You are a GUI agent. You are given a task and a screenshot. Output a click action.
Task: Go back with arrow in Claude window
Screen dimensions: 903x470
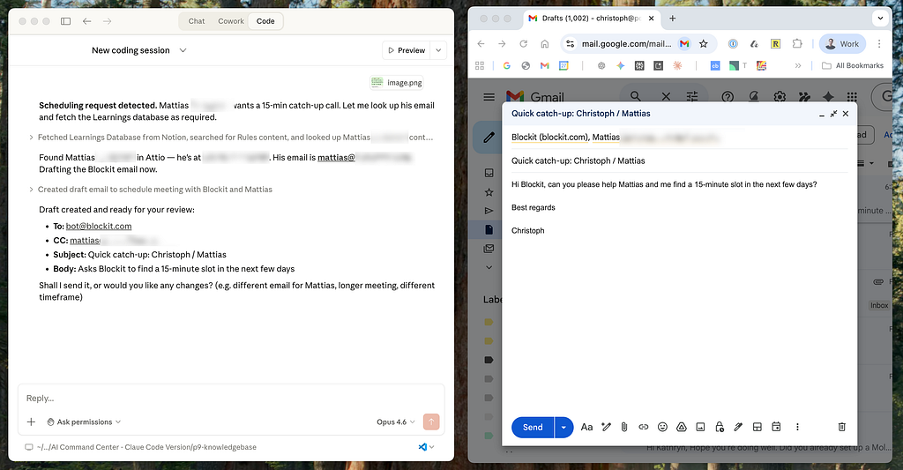tap(87, 21)
